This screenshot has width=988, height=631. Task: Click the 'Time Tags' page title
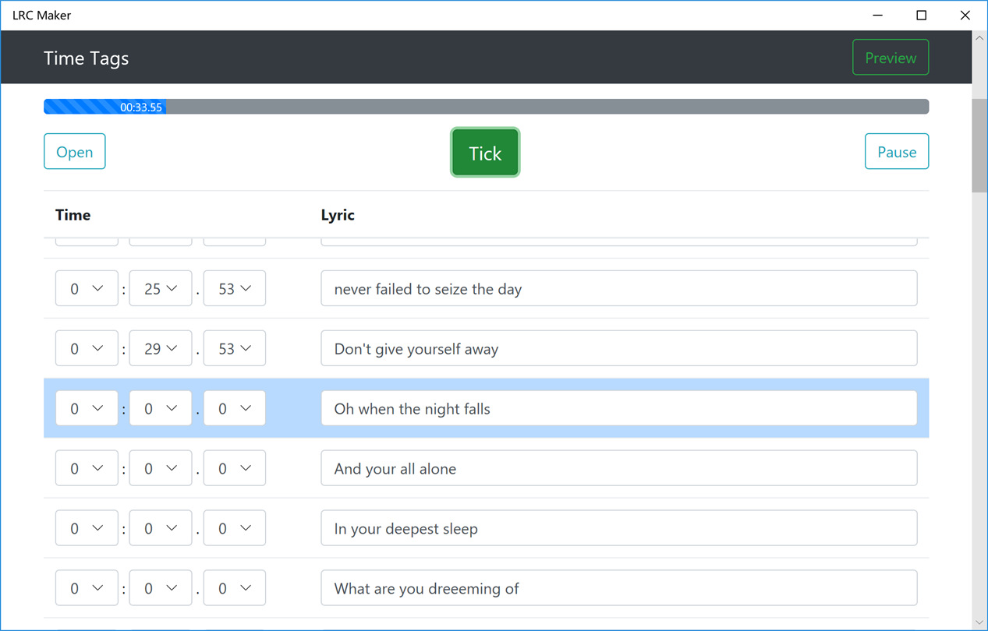click(86, 58)
